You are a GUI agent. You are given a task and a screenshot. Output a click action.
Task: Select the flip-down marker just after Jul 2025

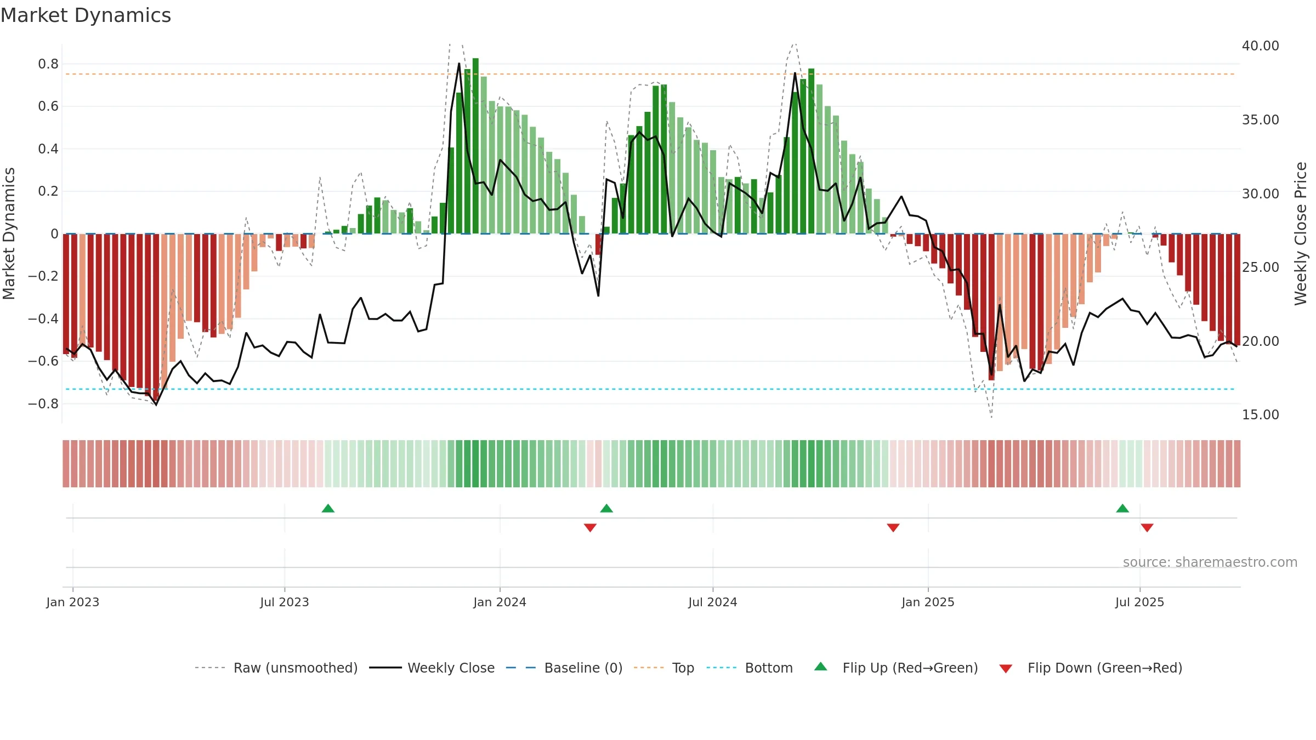(1147, 528)
